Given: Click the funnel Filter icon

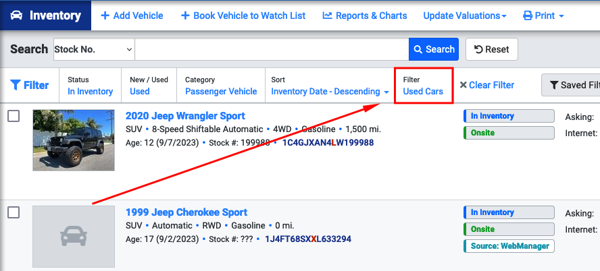Looking at the screenshot, I should pyautogui.click(x=16, y=85).
